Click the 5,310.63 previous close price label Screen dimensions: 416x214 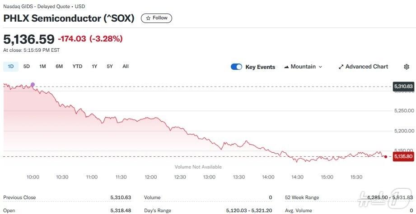[x=403, y=86]
